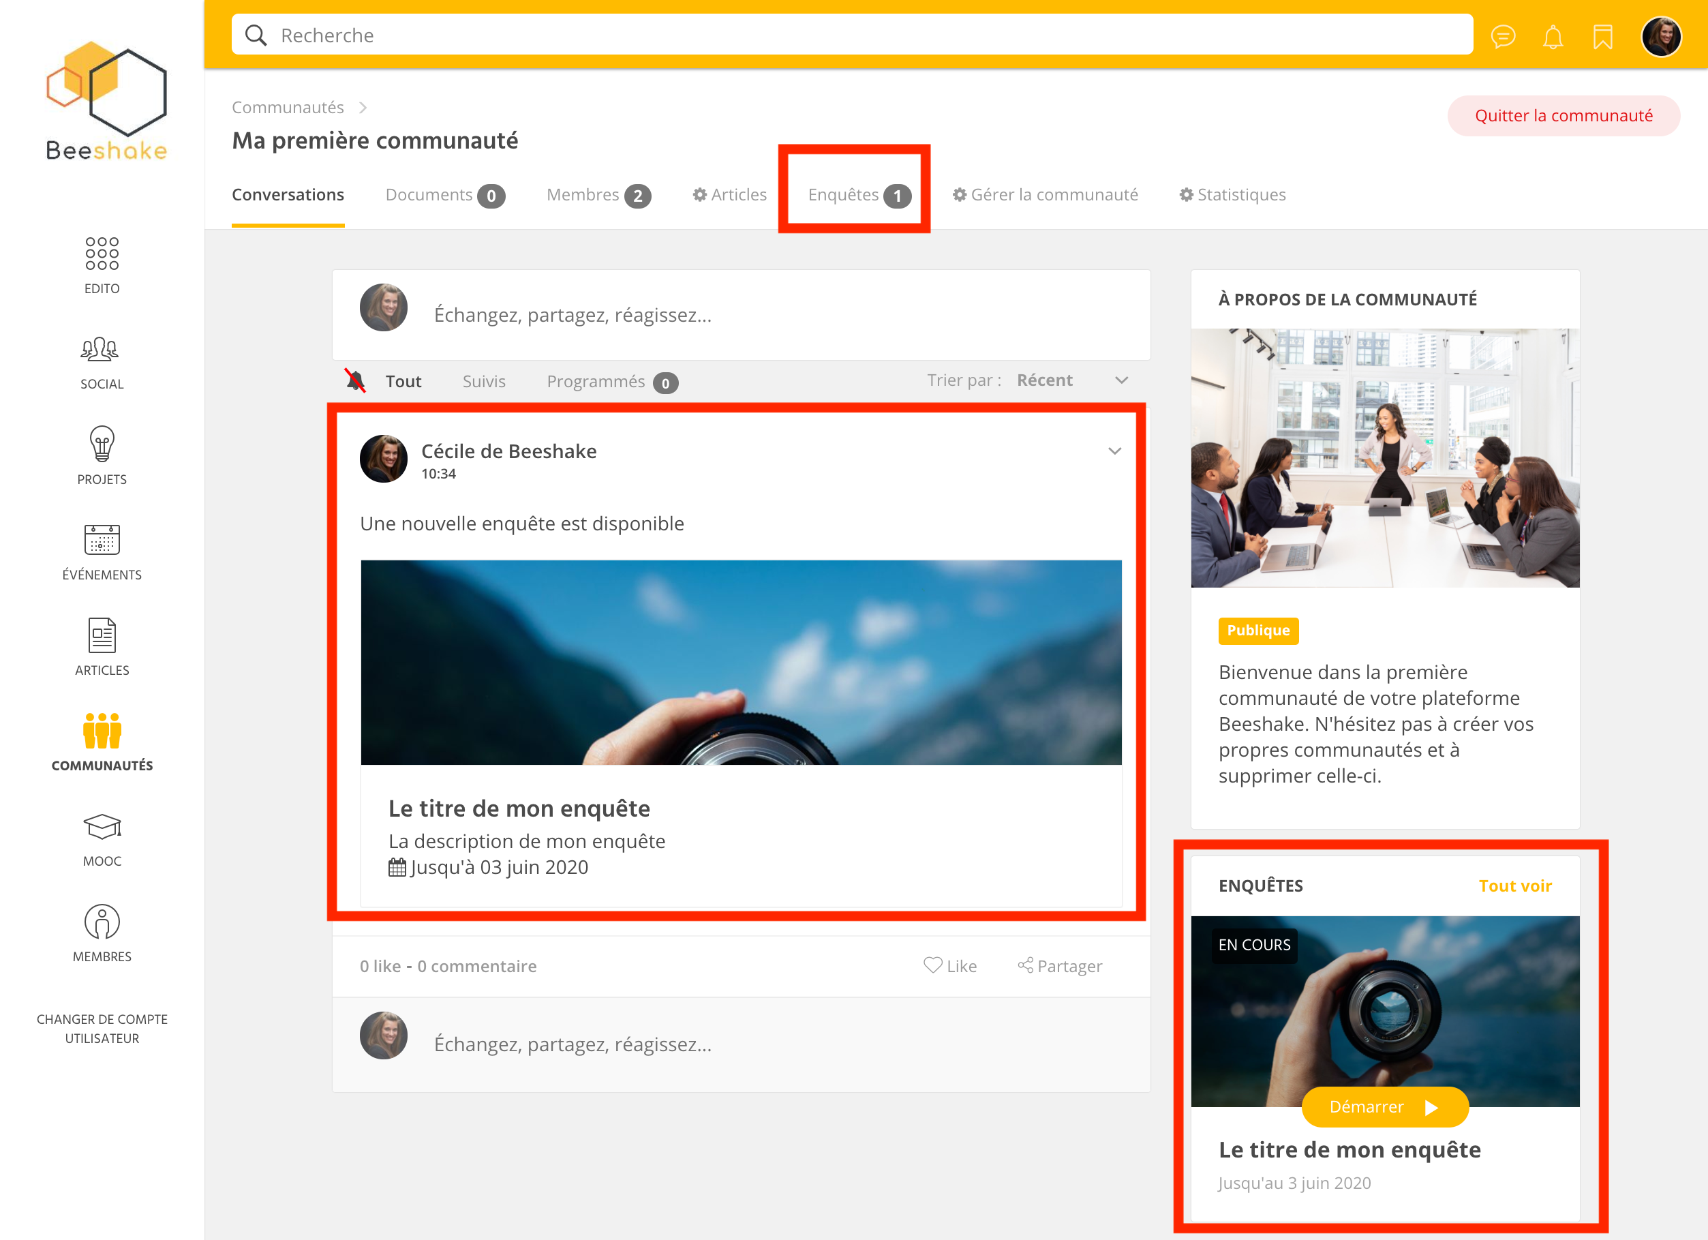This screenshot has width=1708, height=1240.
Task: Open the MOOC graduation cap icon
Action: [102, 827]
